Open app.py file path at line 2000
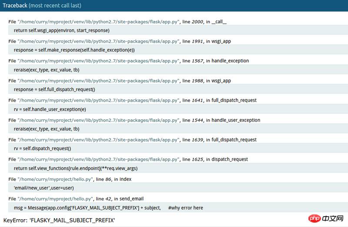 click(x=99, y=22)
